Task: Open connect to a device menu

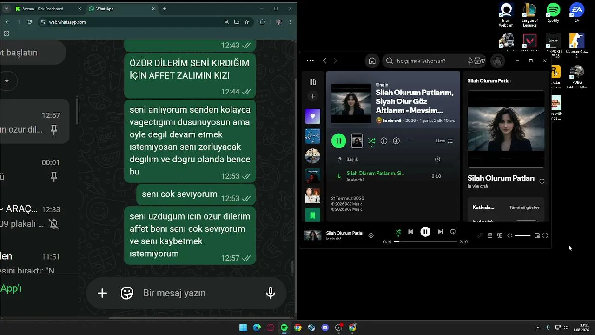Action: 500,236
